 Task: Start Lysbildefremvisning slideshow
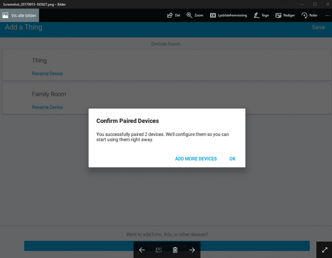228,15
